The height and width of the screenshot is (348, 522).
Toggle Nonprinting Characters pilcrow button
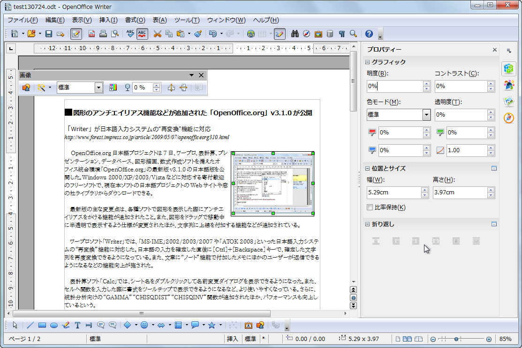[341, 34]
